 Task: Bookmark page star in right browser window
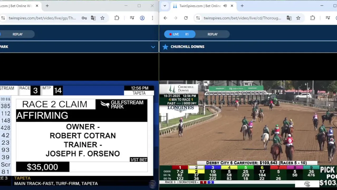(x=298, y=18)
